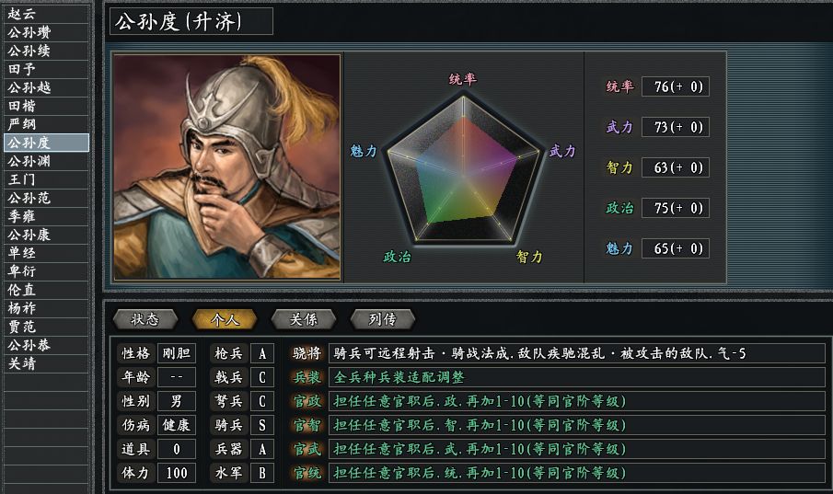Click the 官武 skill tag
833x494 pixels.
(x=306, y=449)
